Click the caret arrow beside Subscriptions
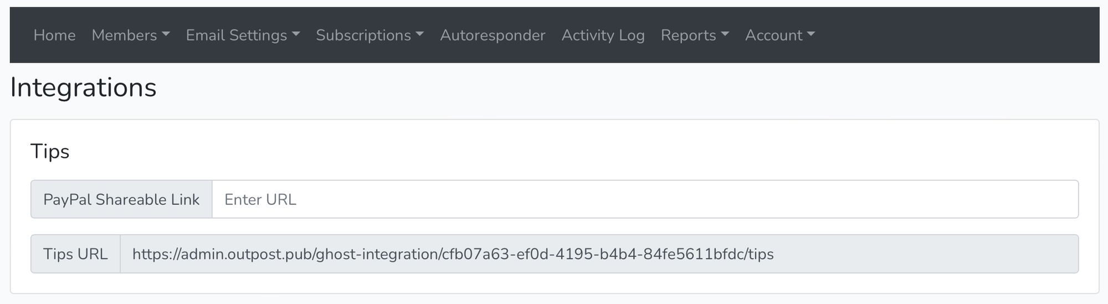The image size is (1108, 304). click(420, 34)
